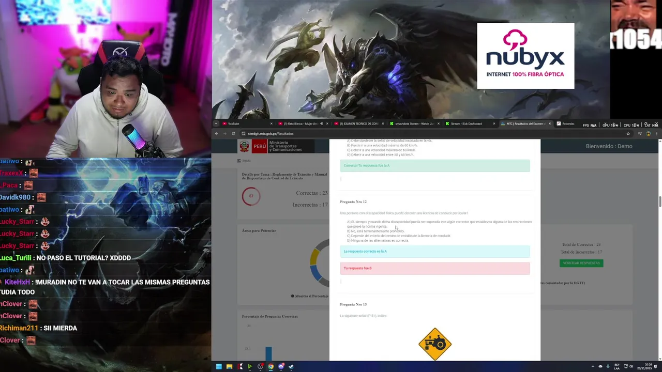This screenshot has height=372, width=662.
Task: Click the yellow tractor road sign image
Action: [435, 344]
